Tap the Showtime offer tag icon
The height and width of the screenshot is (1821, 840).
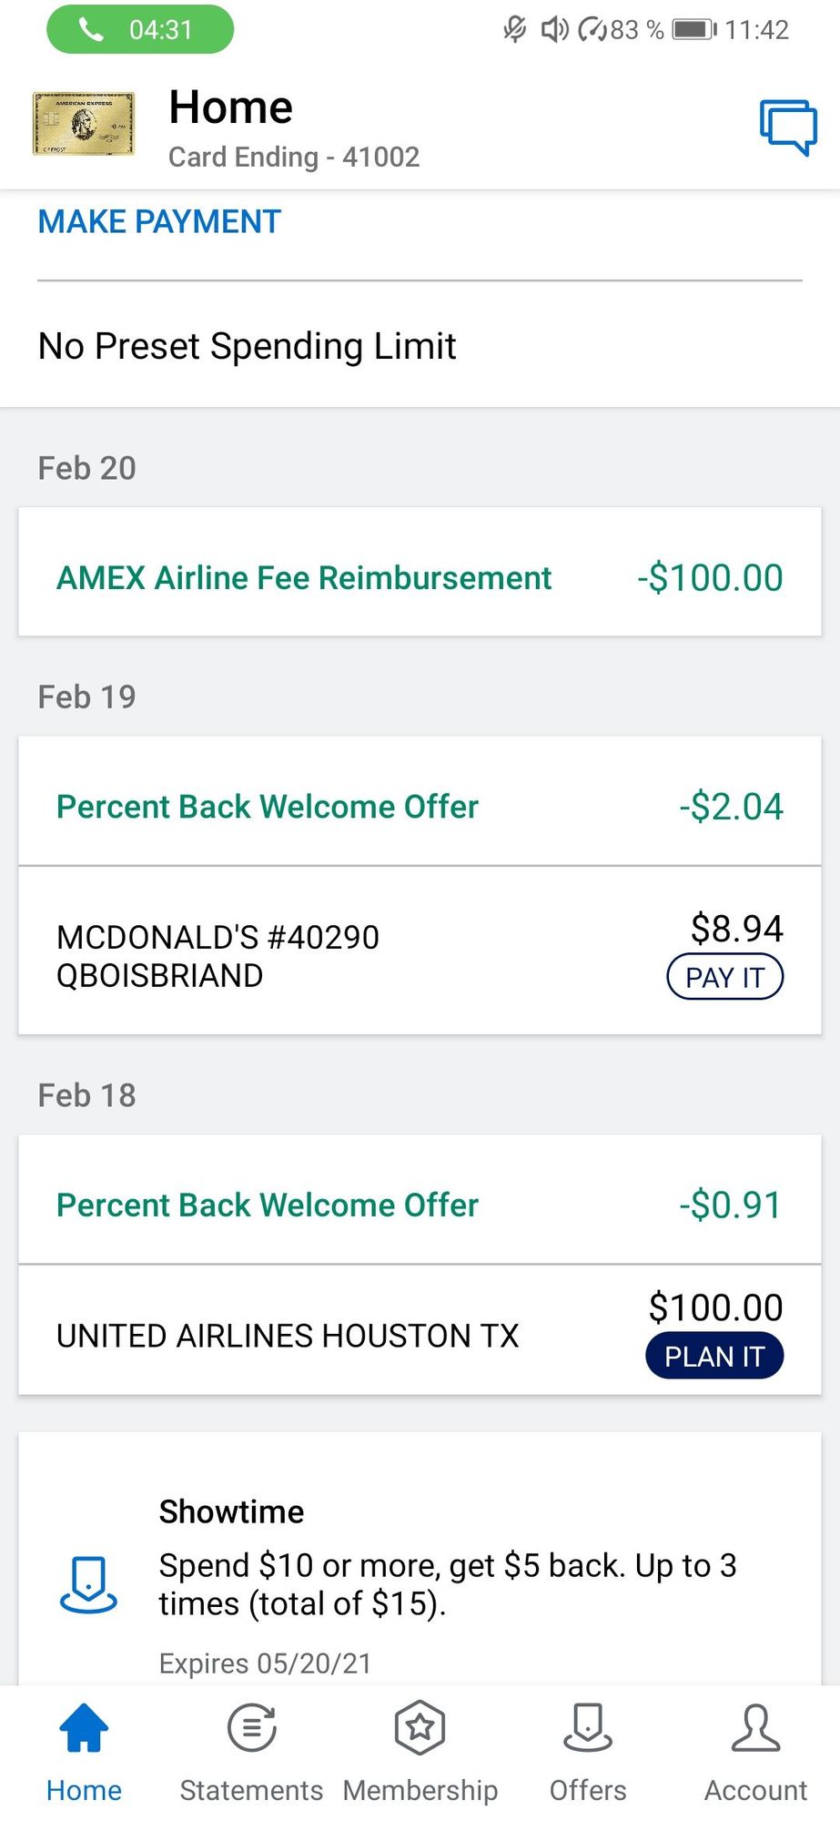tap(88, 1585)
